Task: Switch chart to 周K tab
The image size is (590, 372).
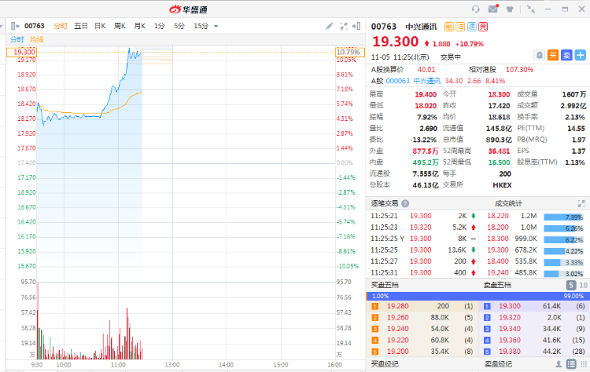Action: point(120,26)
